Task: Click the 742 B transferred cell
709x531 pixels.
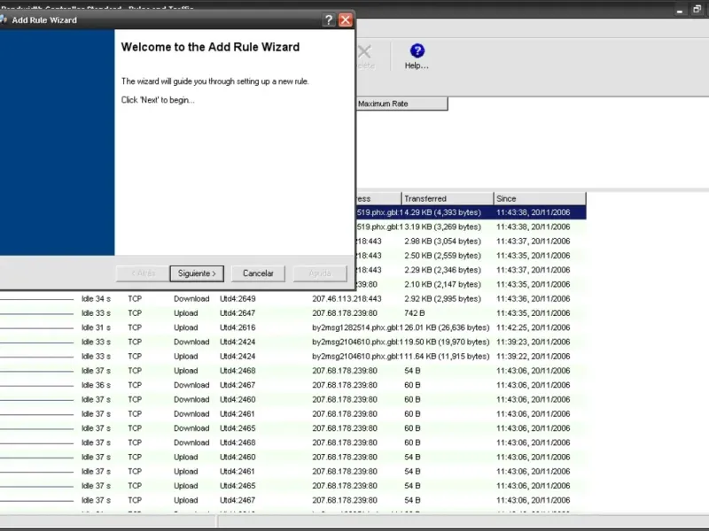Action: [x=415, y=313]
